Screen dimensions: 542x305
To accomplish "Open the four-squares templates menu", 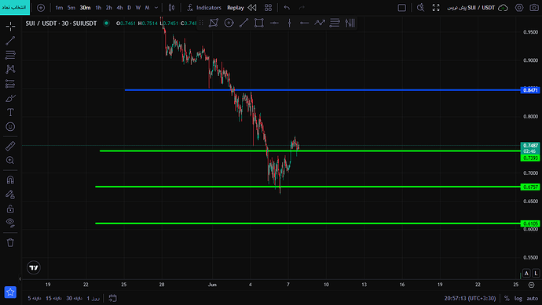I will coord(268,8).
